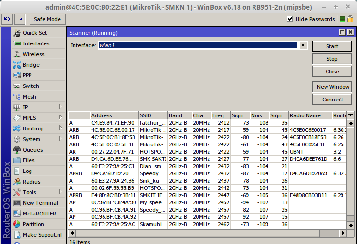Click the Safe Mode button
The width and height of the screenshot is (357, 244).
tap(47, 19)
